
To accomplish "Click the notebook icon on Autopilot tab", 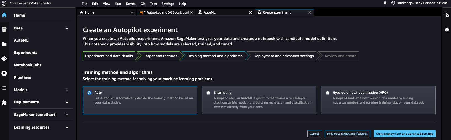I will (141, 12).
